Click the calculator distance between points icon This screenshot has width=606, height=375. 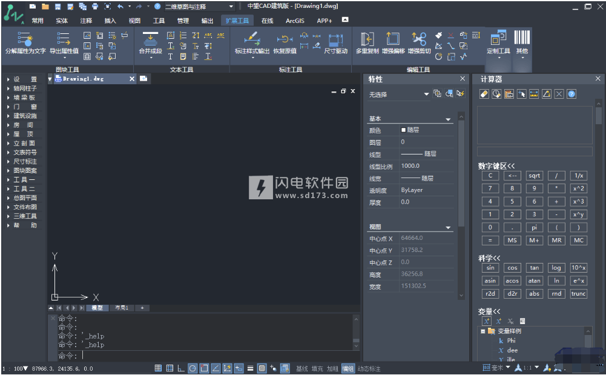click(534, 94)
